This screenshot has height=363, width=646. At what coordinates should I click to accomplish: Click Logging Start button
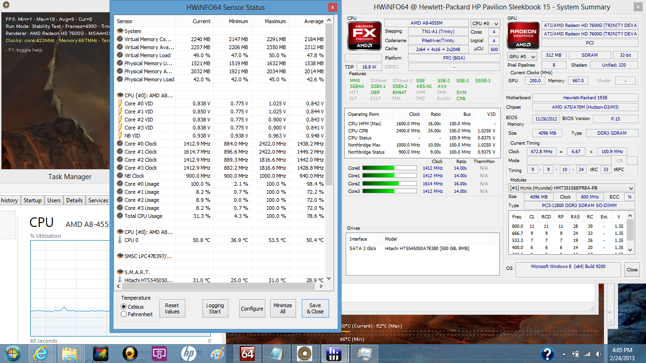pyautogui.click(x=215, y=309)
